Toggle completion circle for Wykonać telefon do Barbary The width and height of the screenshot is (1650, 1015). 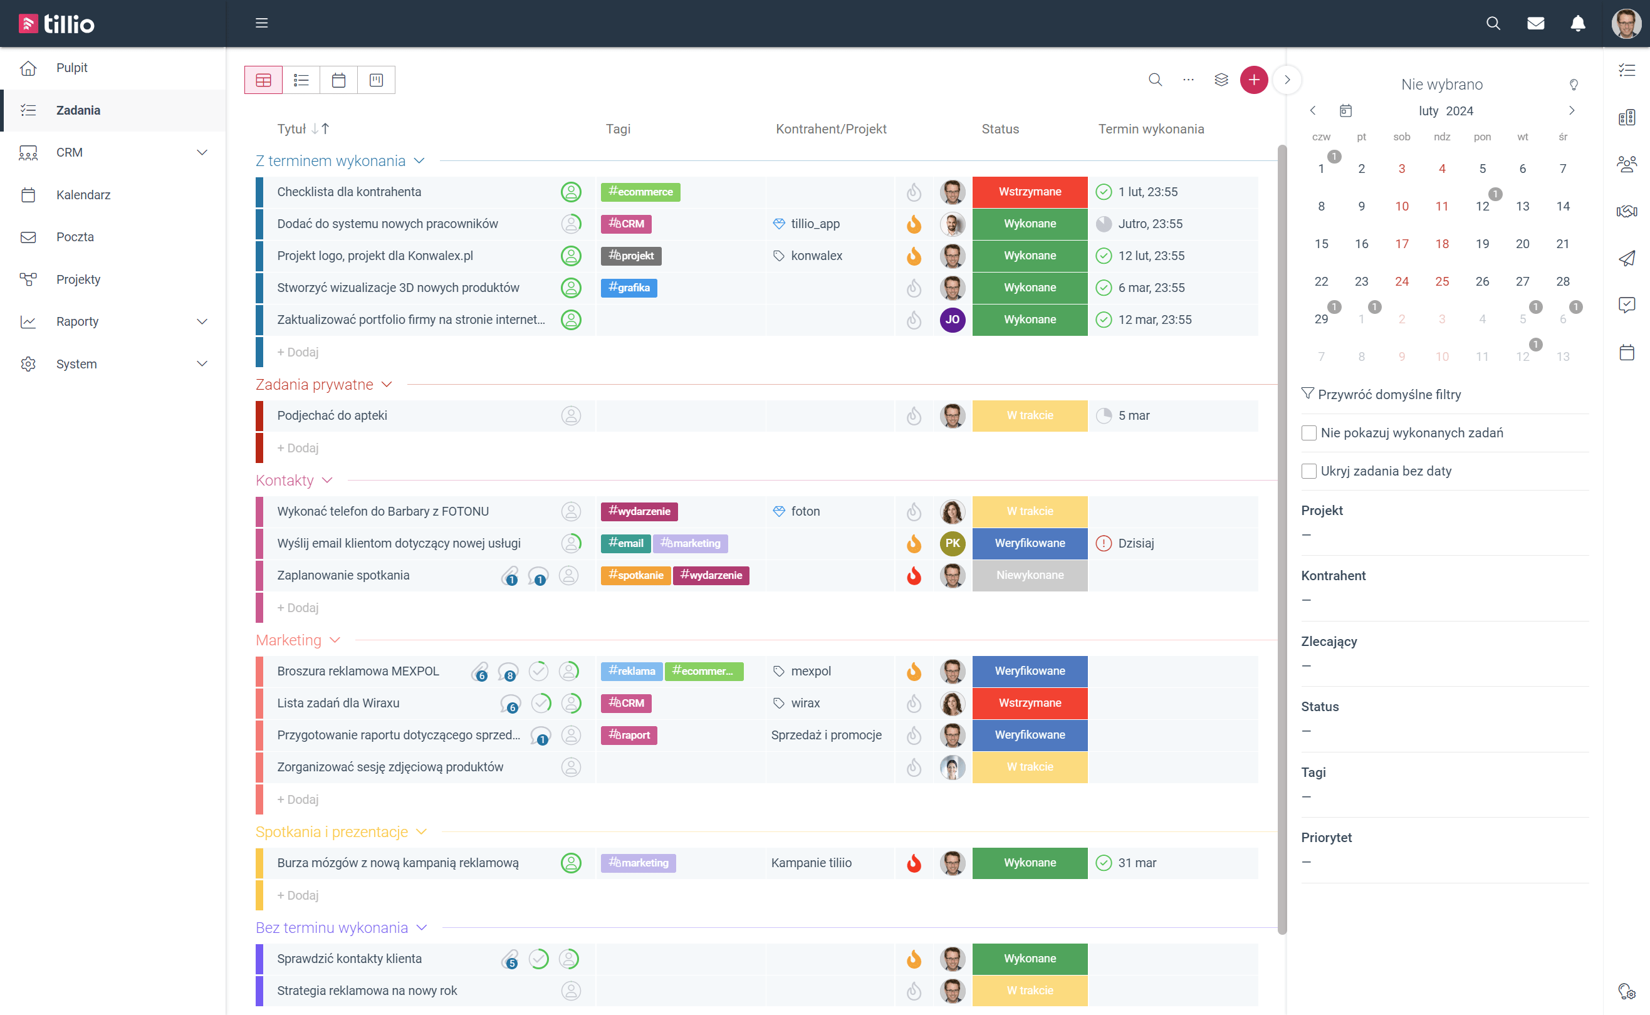point(571,511)
